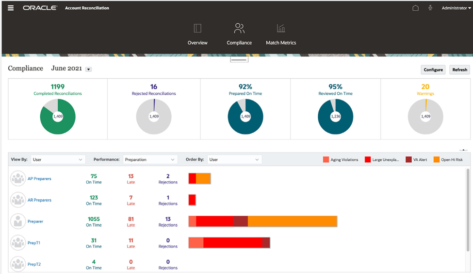The width and height of the screenshot is (473, 274).
Task: Click the Compliance people icon
Action: [239, 28]
